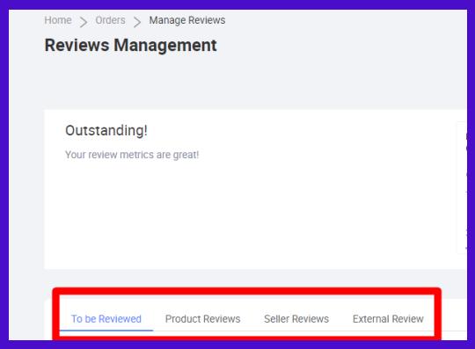Open the Product Reviews tab
The image size is (475, 349).
point(202,319)
